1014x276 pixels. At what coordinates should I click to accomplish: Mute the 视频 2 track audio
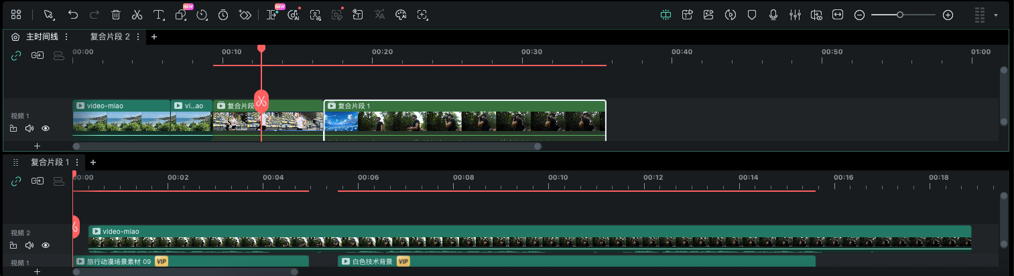click(29, 245)
